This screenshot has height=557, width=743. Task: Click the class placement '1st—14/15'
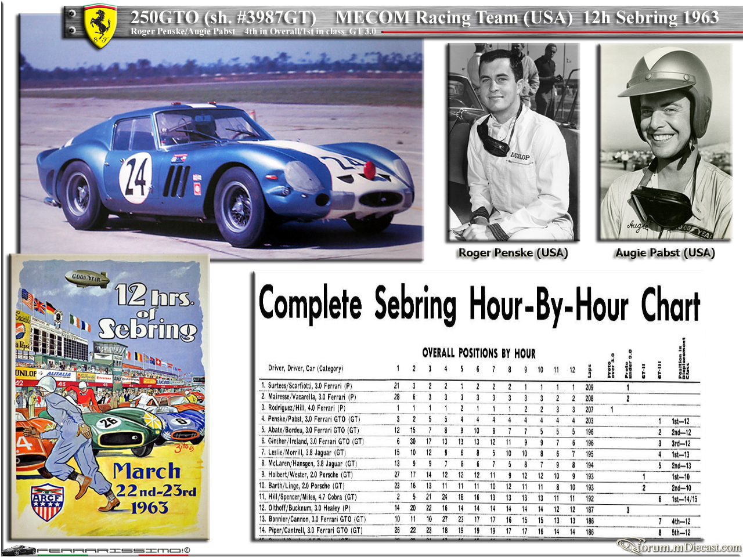pyautogui.click(x=685, y=499)
